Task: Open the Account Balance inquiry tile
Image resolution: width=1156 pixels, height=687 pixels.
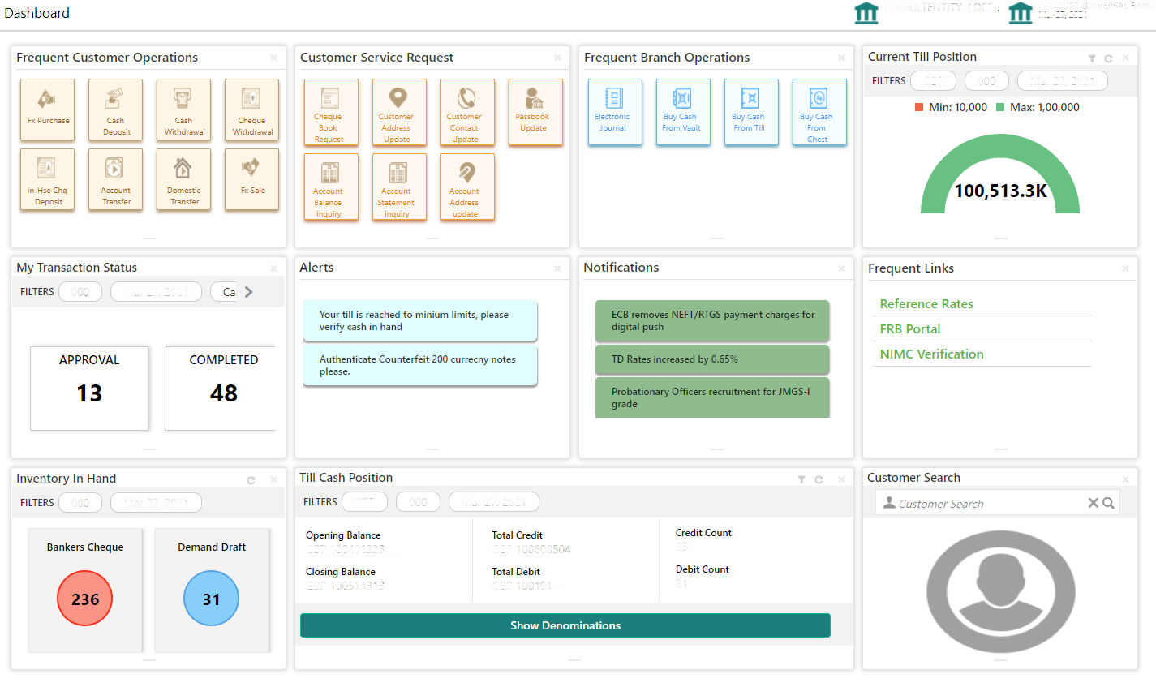Action: (331, 187)
